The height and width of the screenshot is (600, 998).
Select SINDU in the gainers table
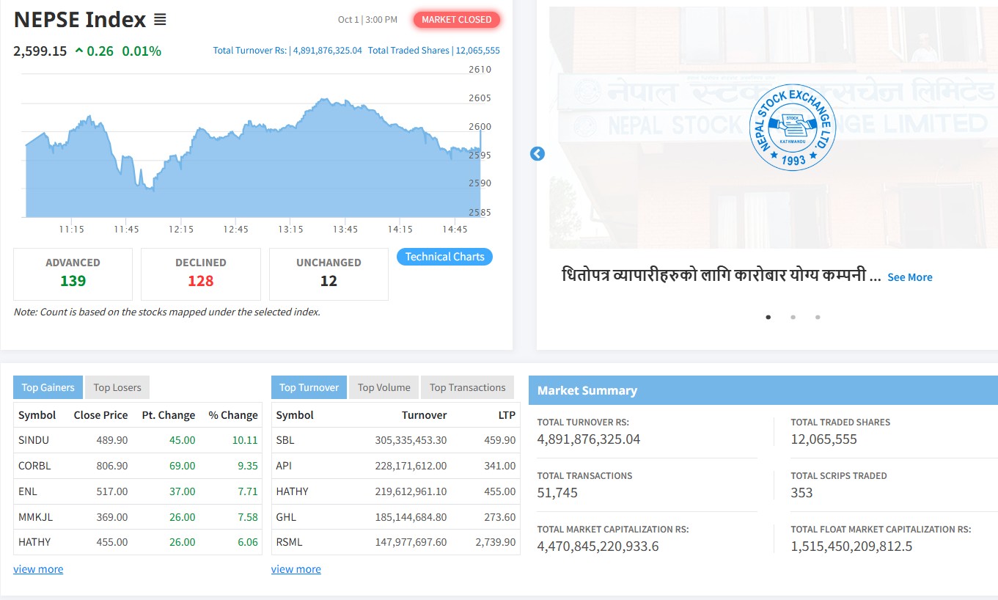34,440
